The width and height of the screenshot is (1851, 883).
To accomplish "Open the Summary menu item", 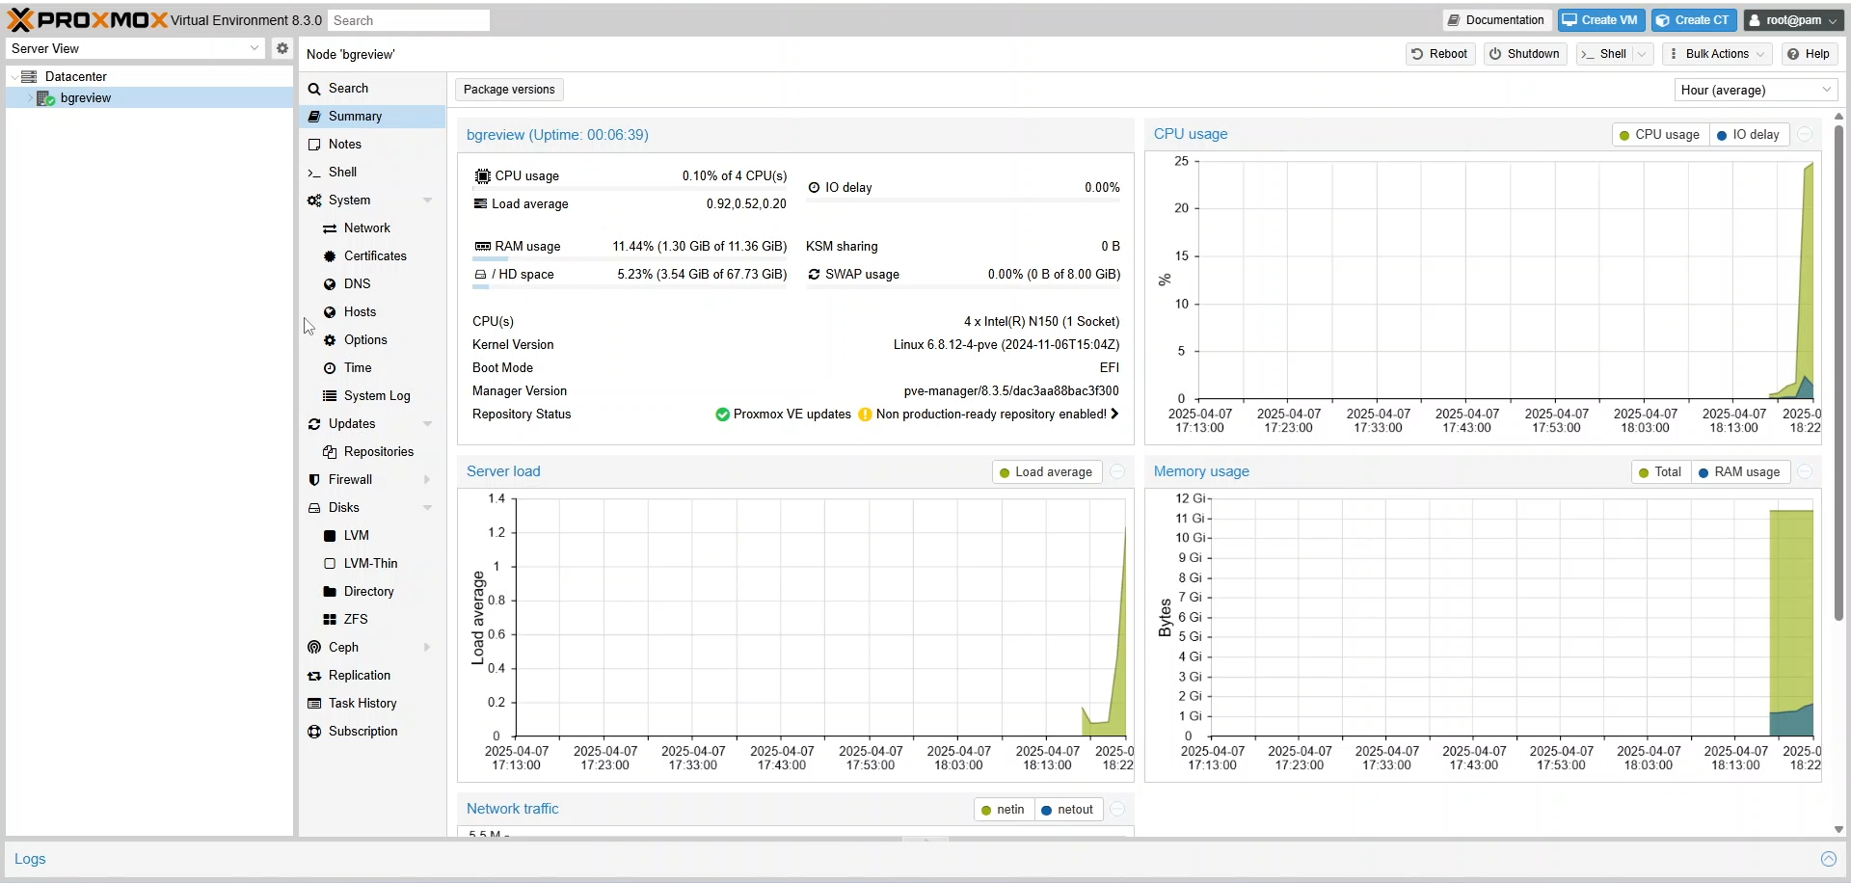I will (x=372, y=117).
